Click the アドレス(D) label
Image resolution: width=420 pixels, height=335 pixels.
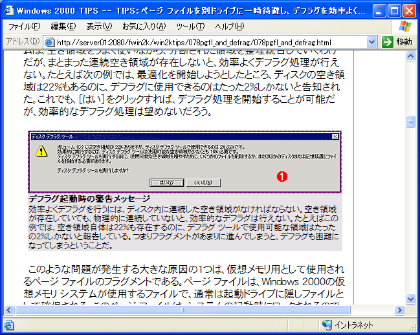[x=23, y=41]
